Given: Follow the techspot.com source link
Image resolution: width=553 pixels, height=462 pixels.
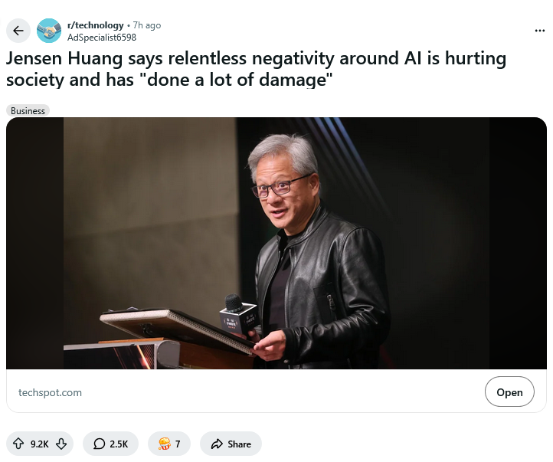Looking at the screenshot, I should tap(50, 392).
